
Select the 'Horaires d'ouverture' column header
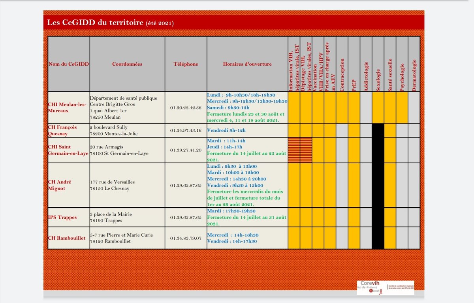pos(247,64)
